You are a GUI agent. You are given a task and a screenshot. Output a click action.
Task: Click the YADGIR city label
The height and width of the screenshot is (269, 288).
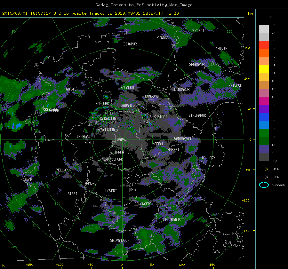(221, 48)
